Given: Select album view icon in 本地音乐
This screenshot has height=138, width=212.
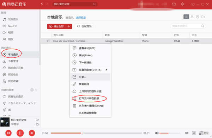Looking at the screenshot, I should [198, 17].
